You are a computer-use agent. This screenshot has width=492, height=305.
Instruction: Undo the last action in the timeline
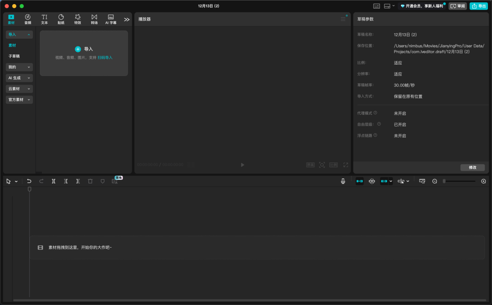(x=29, y=181)
